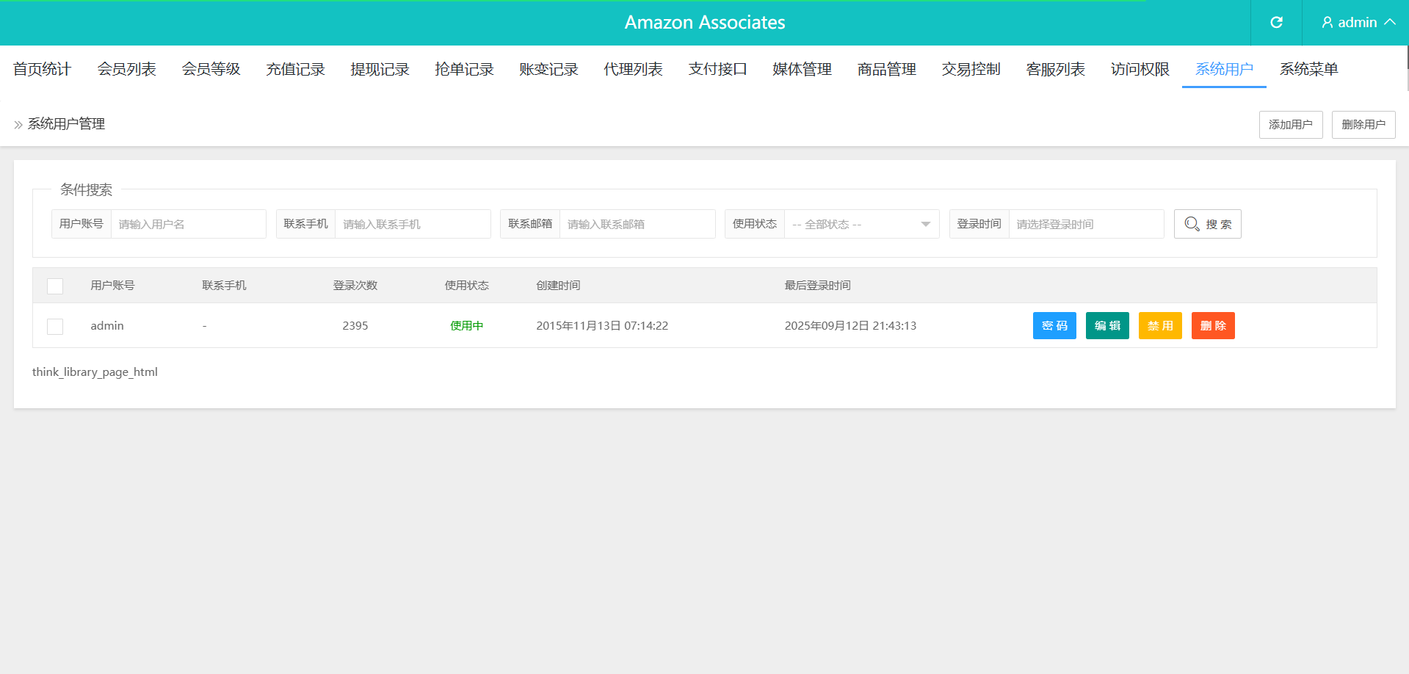Expand the admin account menu chevron
The width and height of the screenshot is (1409, 674).
coord(1390,23)
